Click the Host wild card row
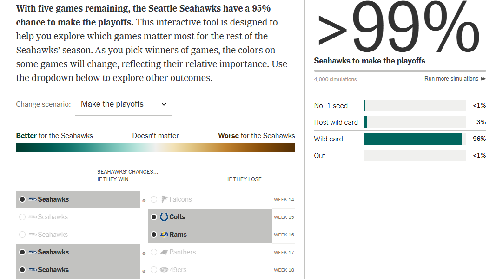496x279 pixels. coord(400,122)
